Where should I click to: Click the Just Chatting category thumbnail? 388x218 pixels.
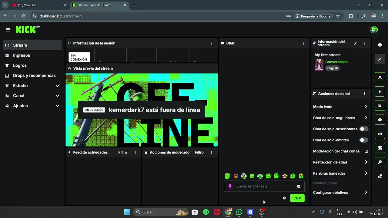point(319,65)
